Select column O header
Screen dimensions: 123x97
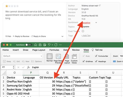[x=15, y=73]
